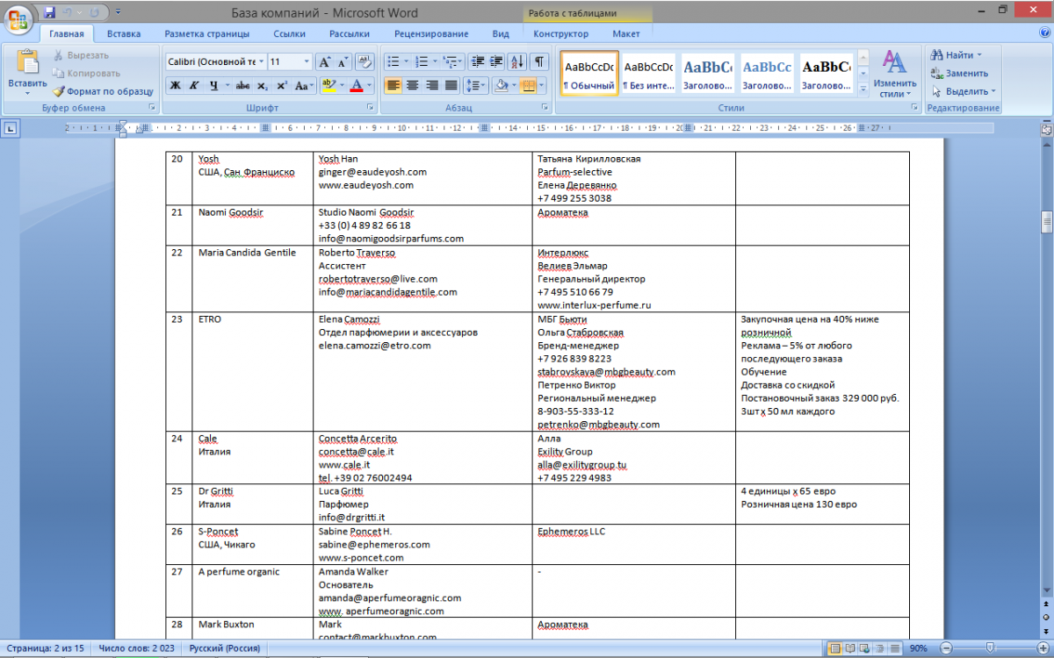
Task: Decrease paragraph indent
Action: click(x=478, y=61)
